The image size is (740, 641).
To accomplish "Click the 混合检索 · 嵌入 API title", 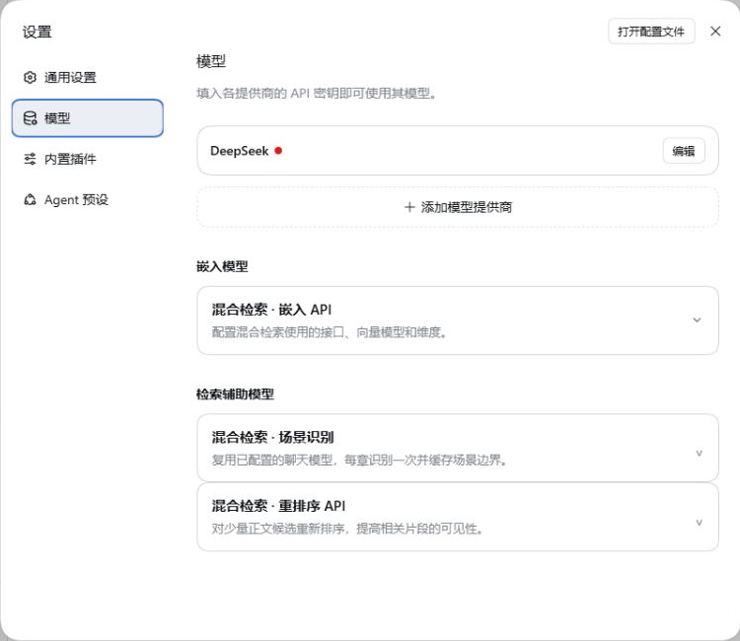I will click(x=271, y=310).
